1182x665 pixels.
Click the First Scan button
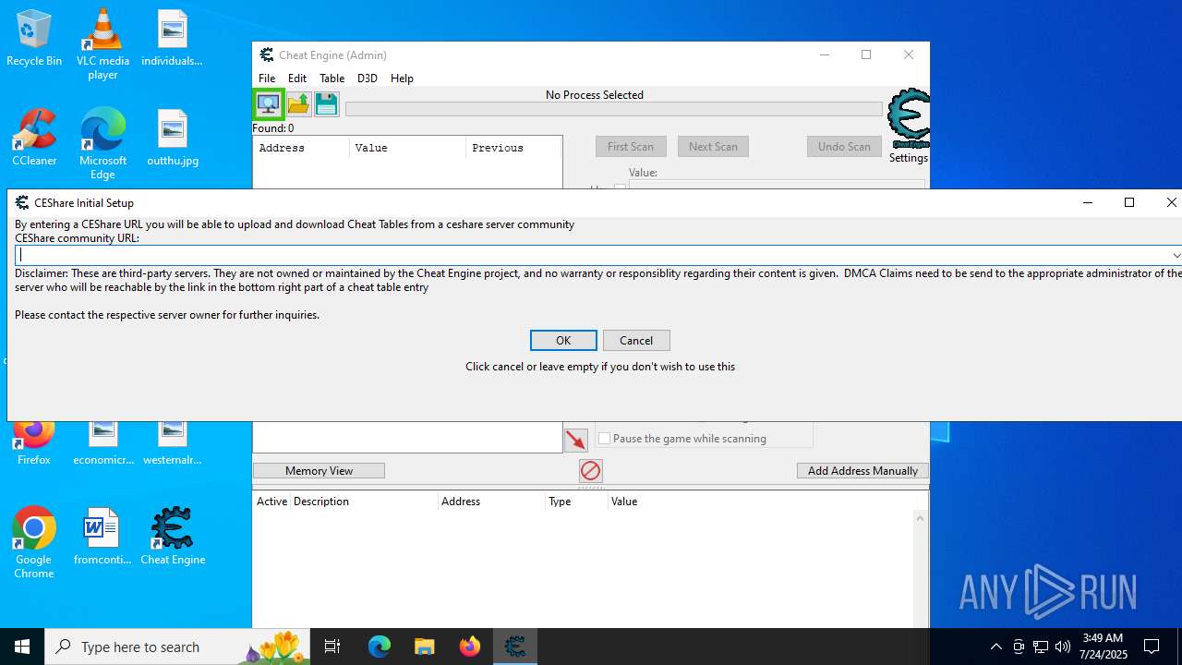[631, 147]
